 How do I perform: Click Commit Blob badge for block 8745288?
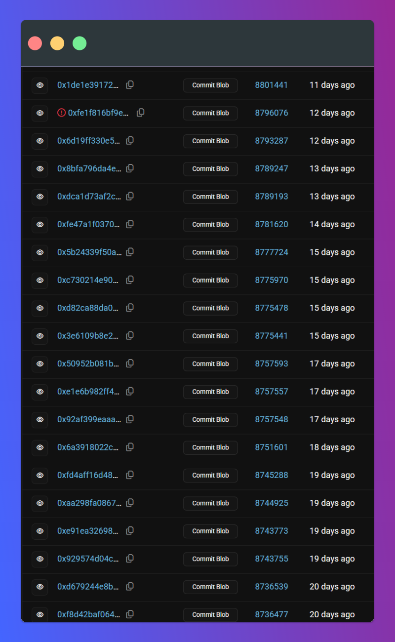[210, 476]
